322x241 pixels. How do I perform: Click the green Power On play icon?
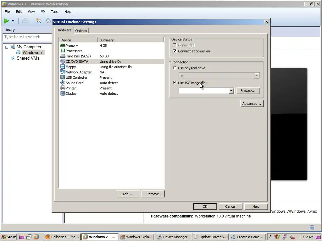tap(6, 21)
